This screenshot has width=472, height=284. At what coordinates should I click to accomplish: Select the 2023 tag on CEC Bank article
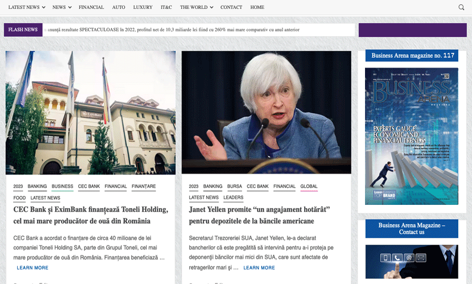pyautogui.click(x=18, y=187)
